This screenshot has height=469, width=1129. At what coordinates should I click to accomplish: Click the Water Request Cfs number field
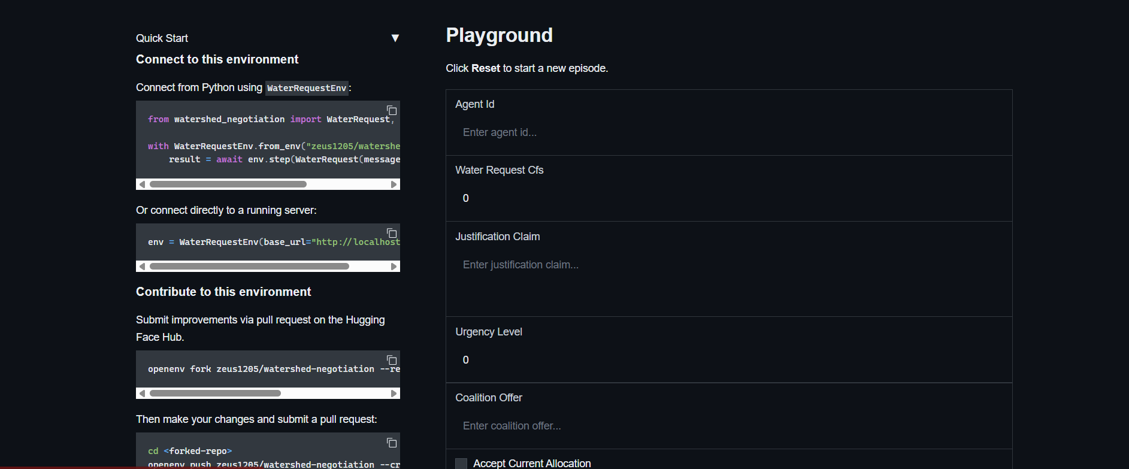pos(729,198)
